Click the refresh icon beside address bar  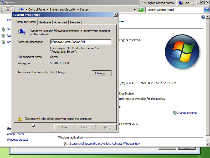pyautogui.click(x=141, y=10)
